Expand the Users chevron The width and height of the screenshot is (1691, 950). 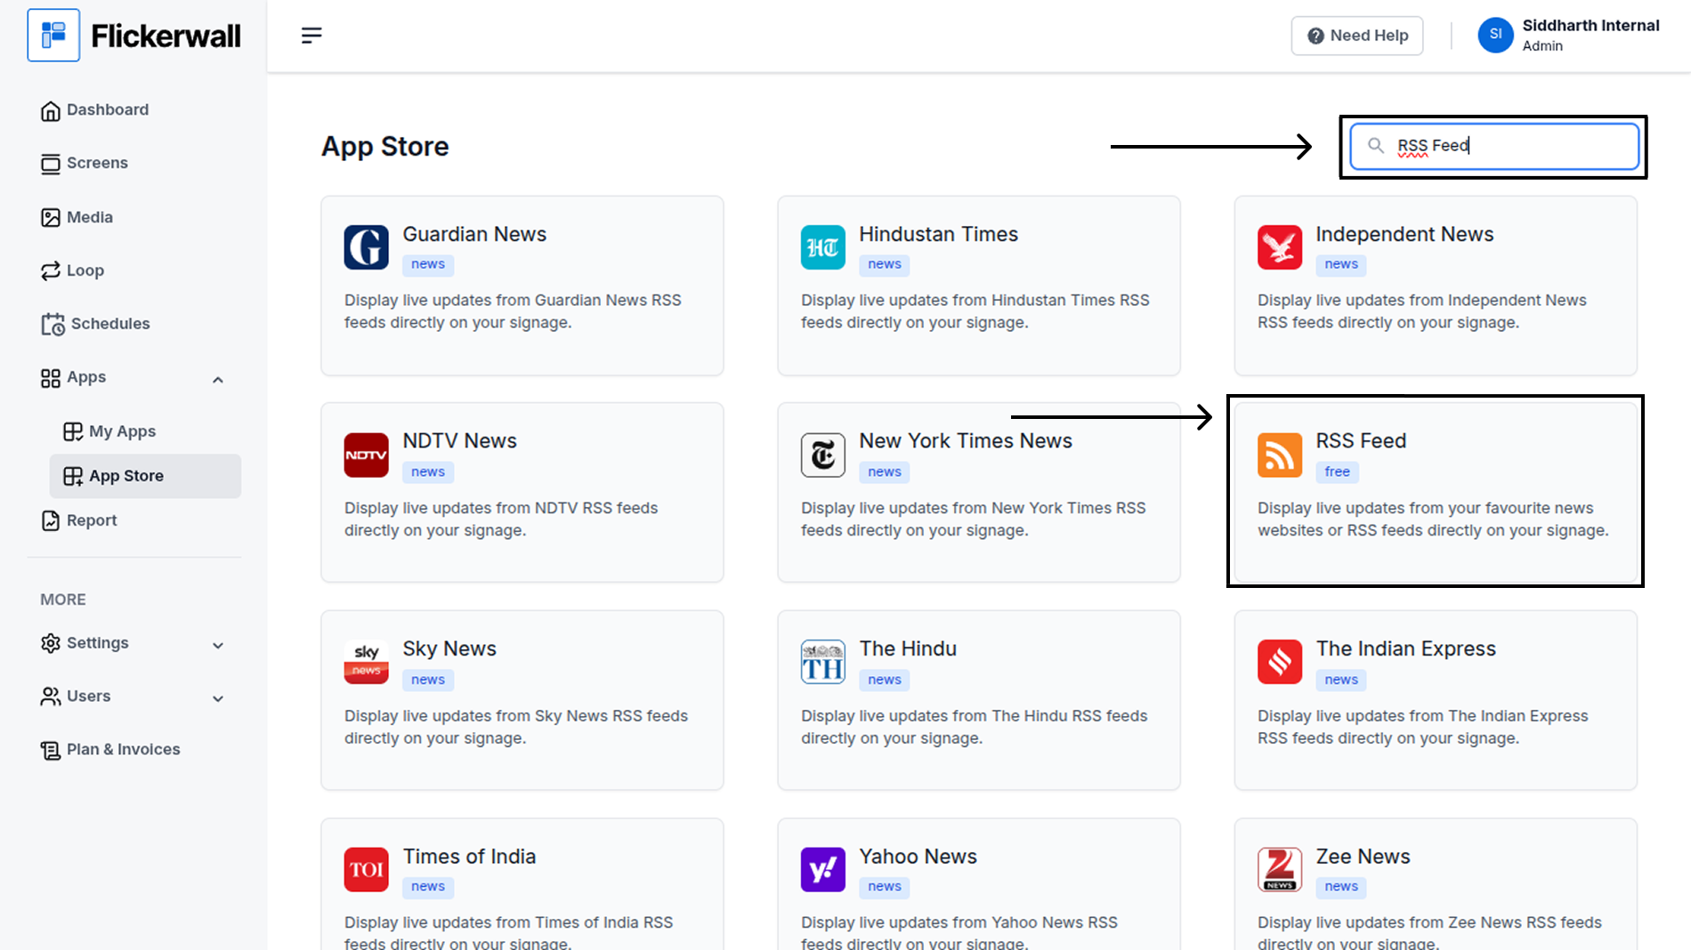click(x=218, y=698)
